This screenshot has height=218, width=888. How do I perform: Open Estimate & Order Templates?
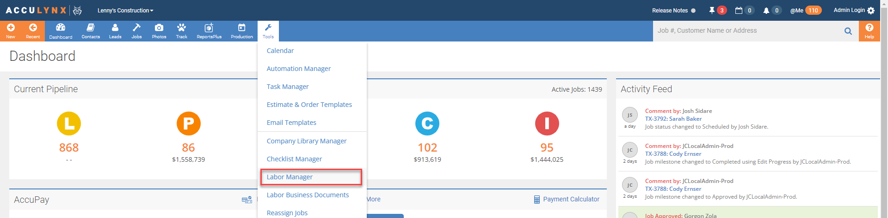click(309, 105)
